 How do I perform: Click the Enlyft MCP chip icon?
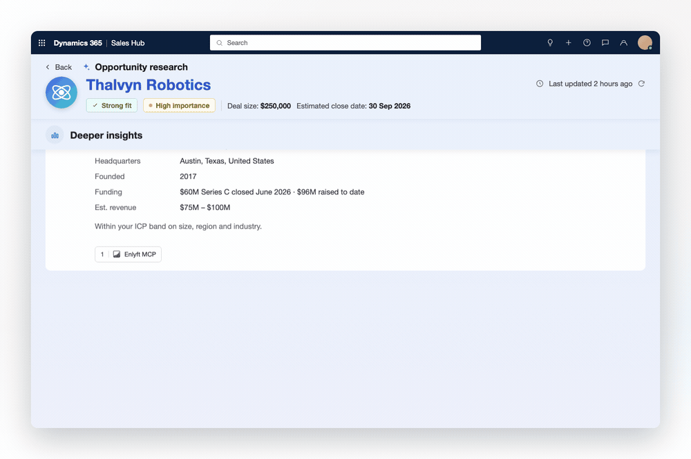click(x=116, y=254)
